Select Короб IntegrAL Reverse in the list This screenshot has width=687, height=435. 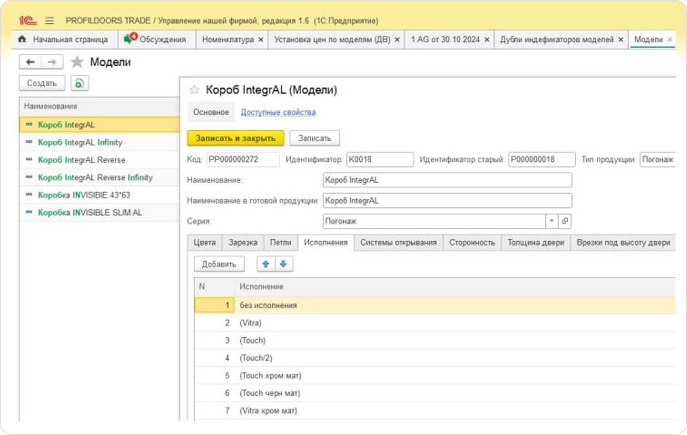click(81, 160)
